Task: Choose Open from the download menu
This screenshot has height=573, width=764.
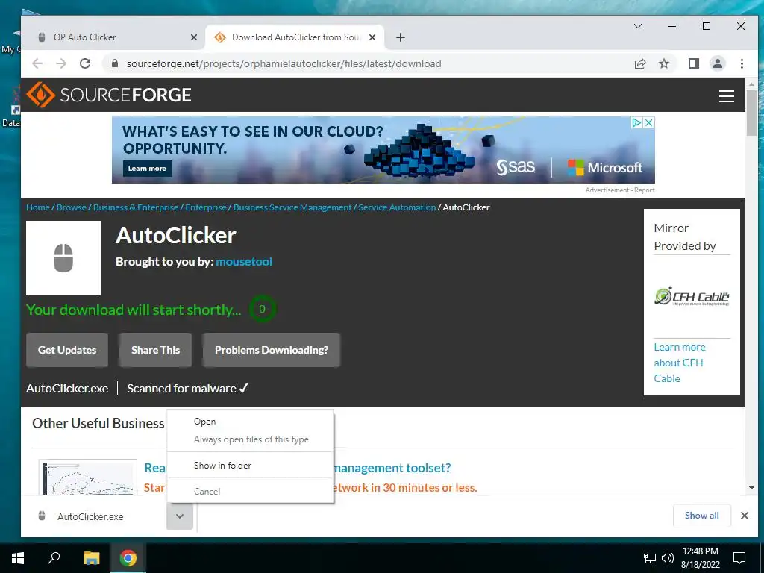Action: click(x=250, y=422)
